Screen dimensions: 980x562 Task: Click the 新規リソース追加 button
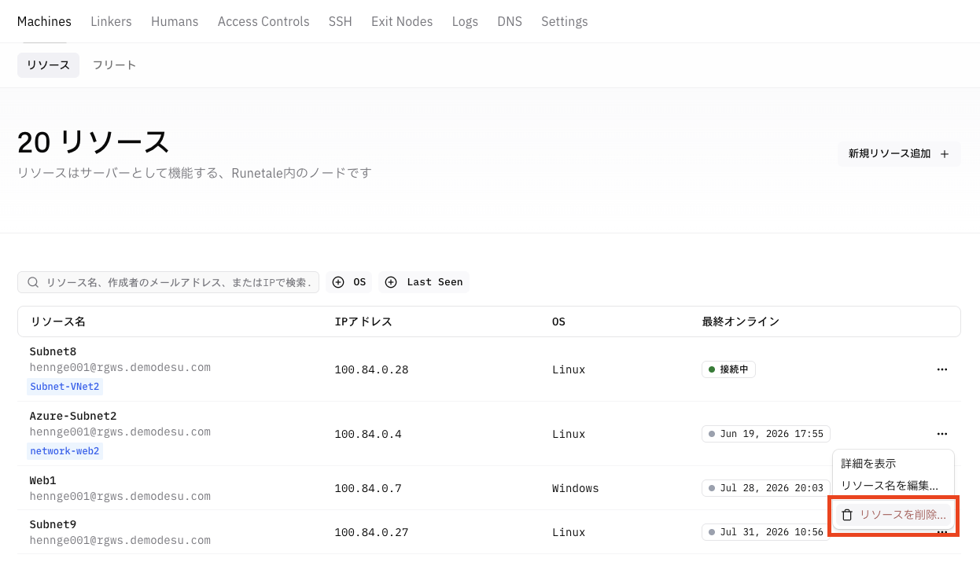pos(899,154)
